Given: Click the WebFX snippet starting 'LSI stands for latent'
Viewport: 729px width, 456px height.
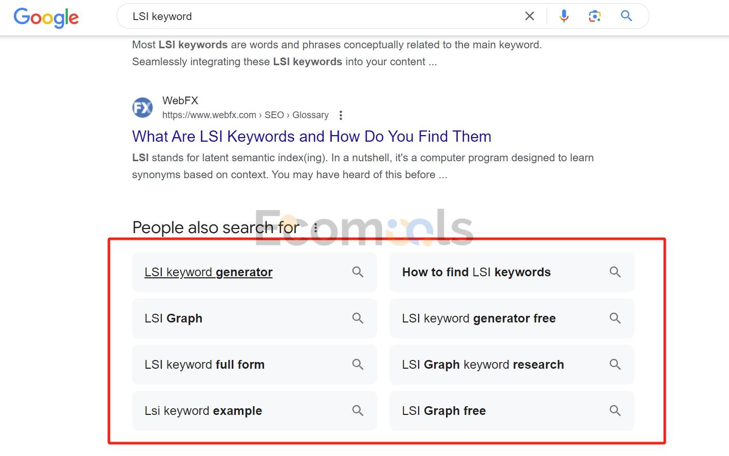Looking at the screenshot, I should 363,166.
